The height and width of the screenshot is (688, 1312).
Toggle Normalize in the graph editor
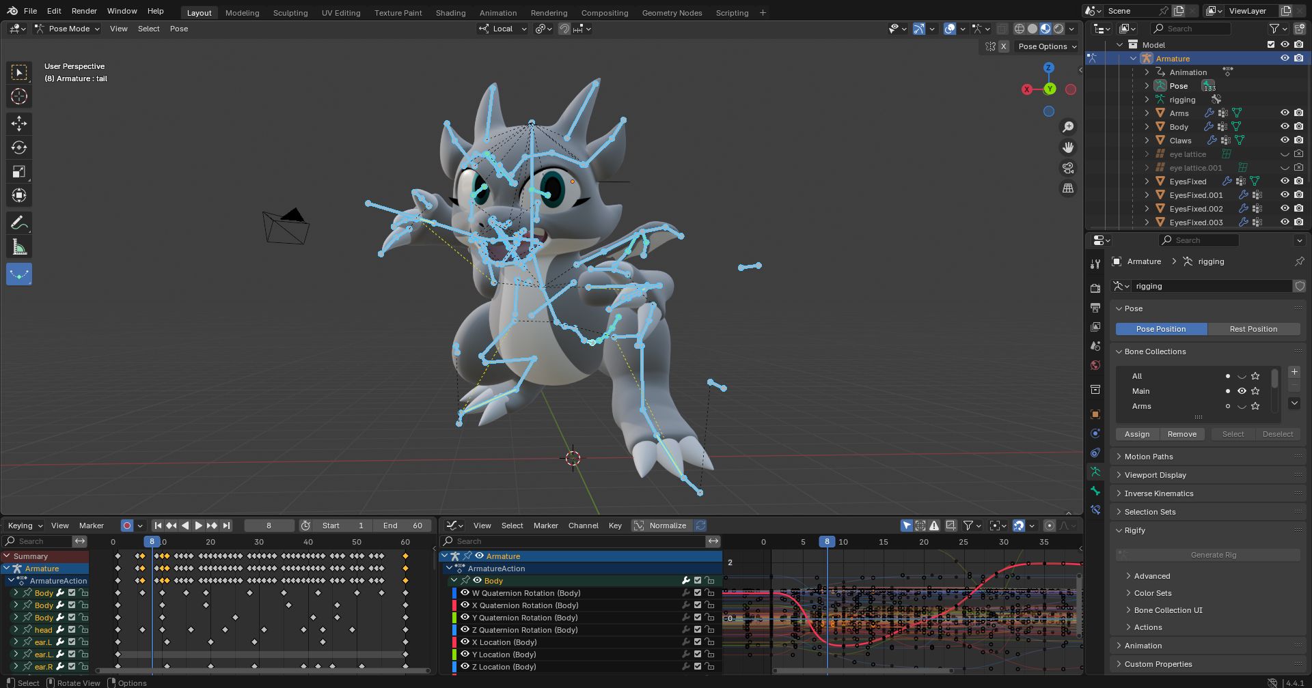click(660, 526)
